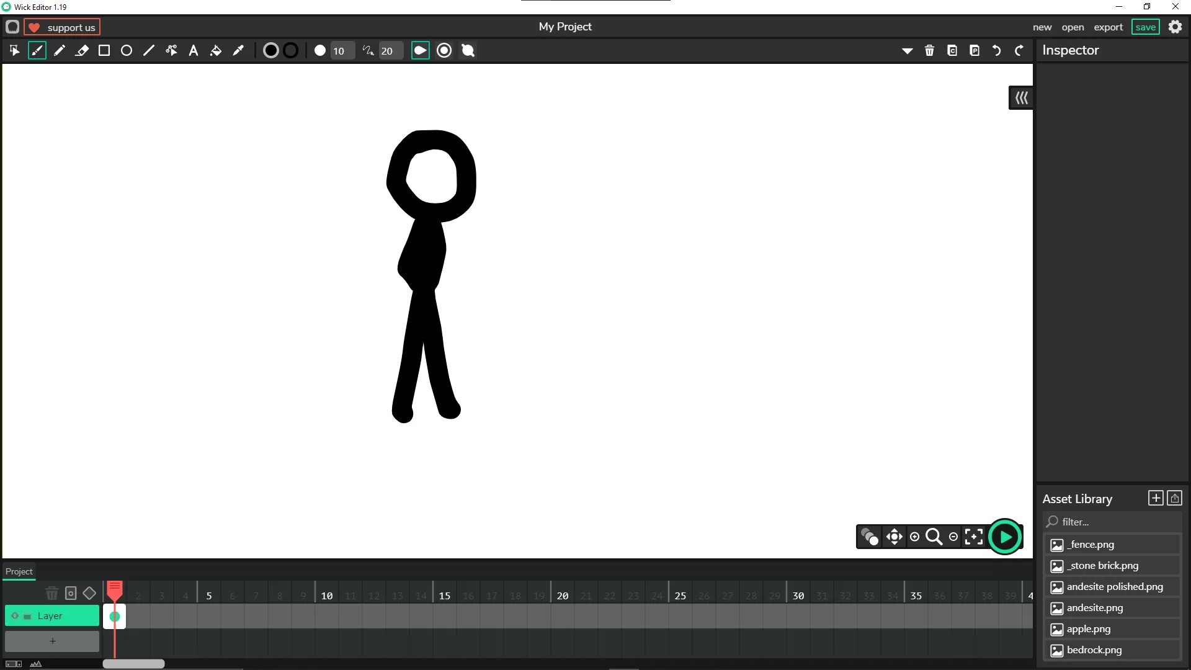Toggle onion skinning on canvas
This screenshot has height=670, width=1191.
[870, 537]
